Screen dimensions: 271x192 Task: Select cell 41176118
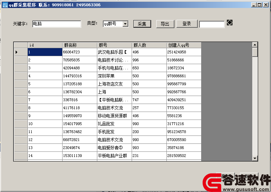click(x=80, y=108)
